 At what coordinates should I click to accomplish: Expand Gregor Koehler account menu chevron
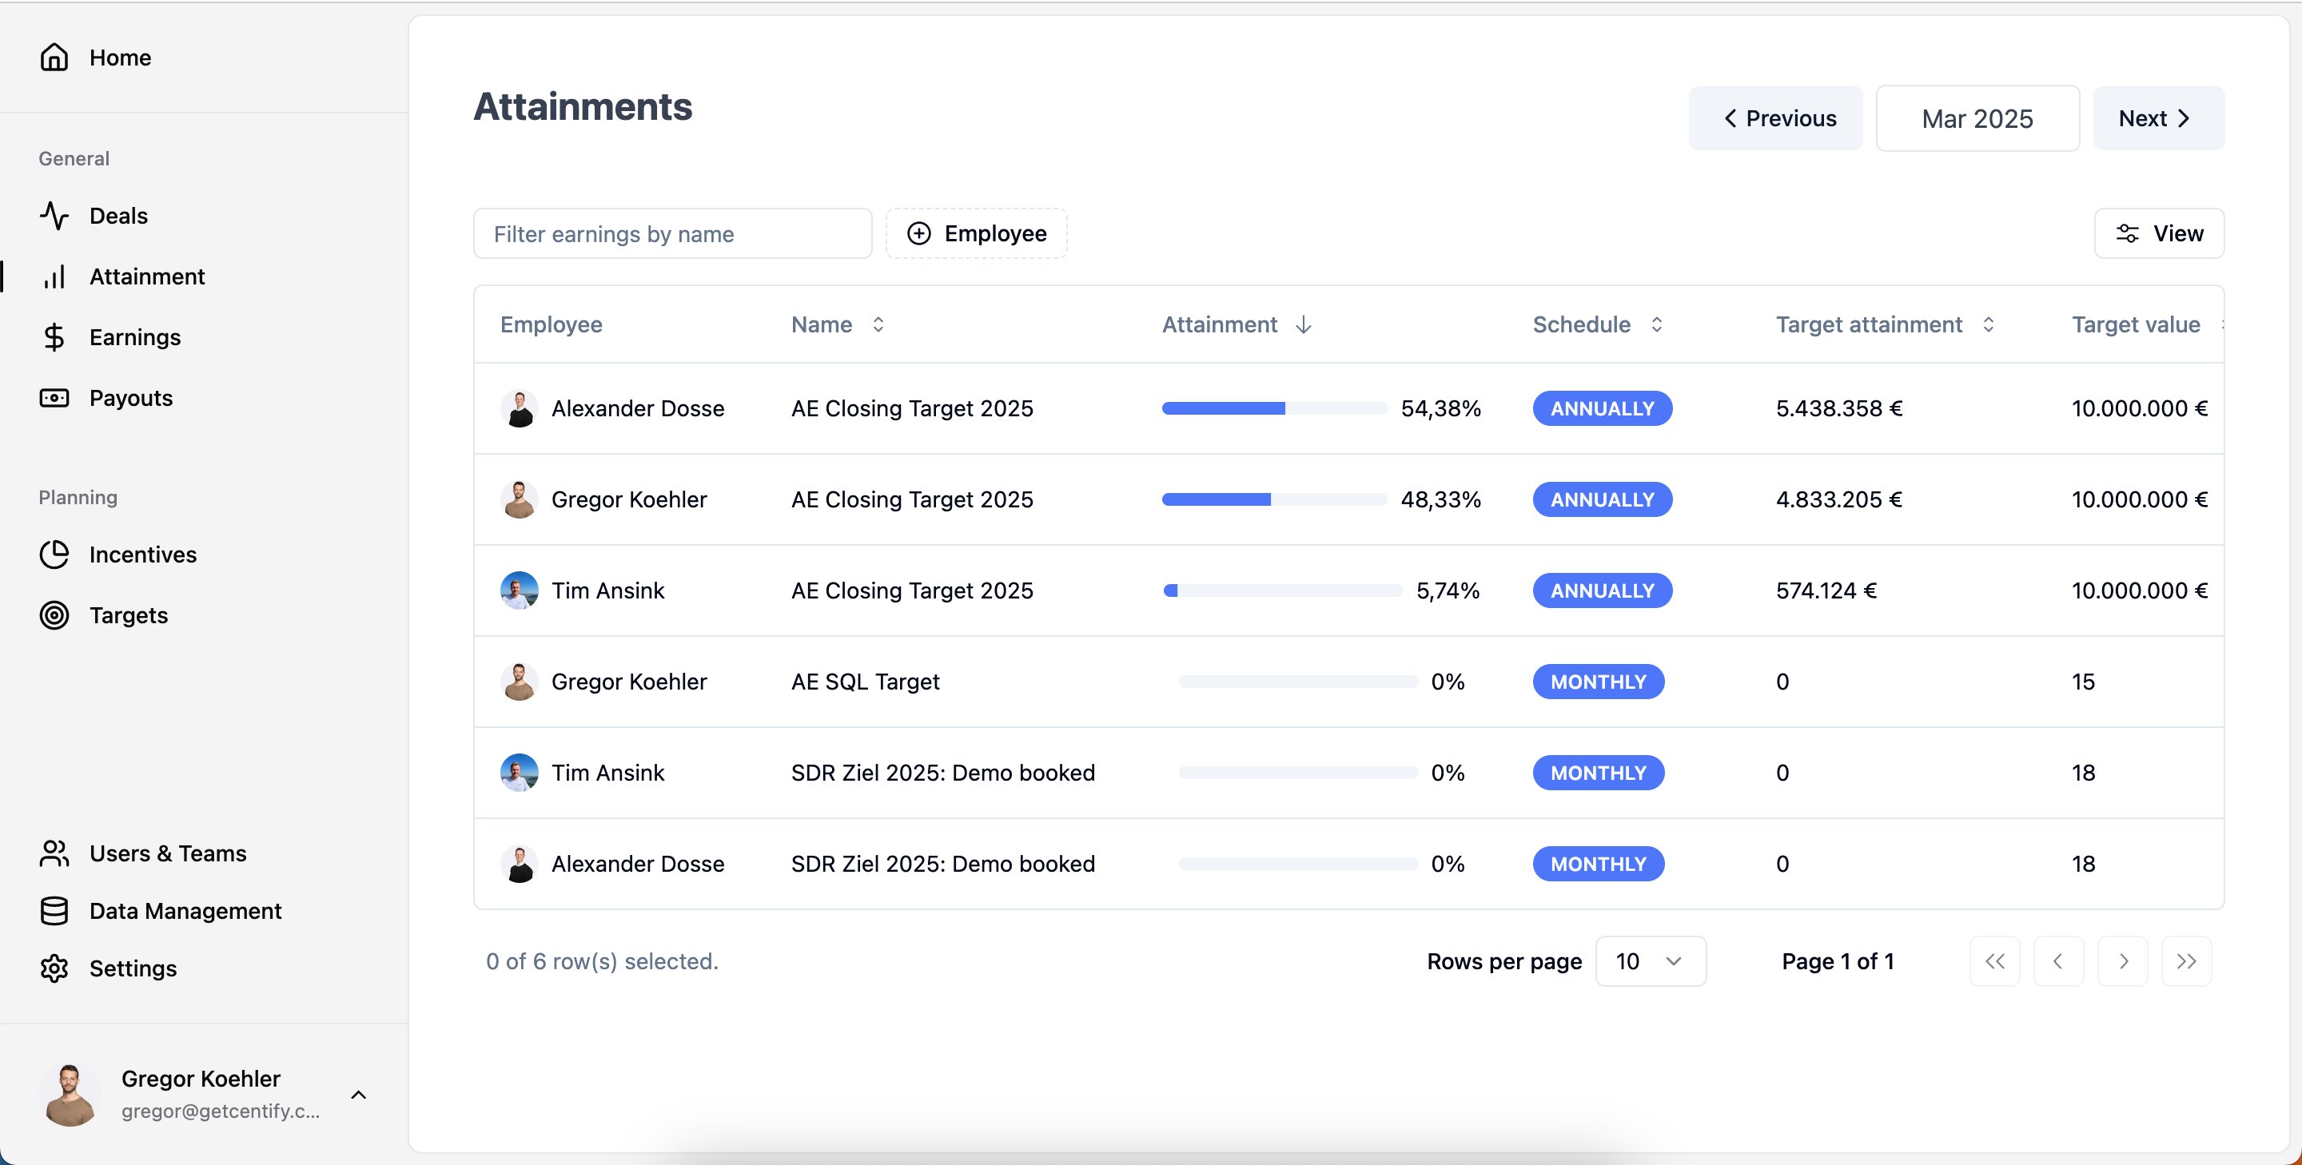click(358, 1095)
